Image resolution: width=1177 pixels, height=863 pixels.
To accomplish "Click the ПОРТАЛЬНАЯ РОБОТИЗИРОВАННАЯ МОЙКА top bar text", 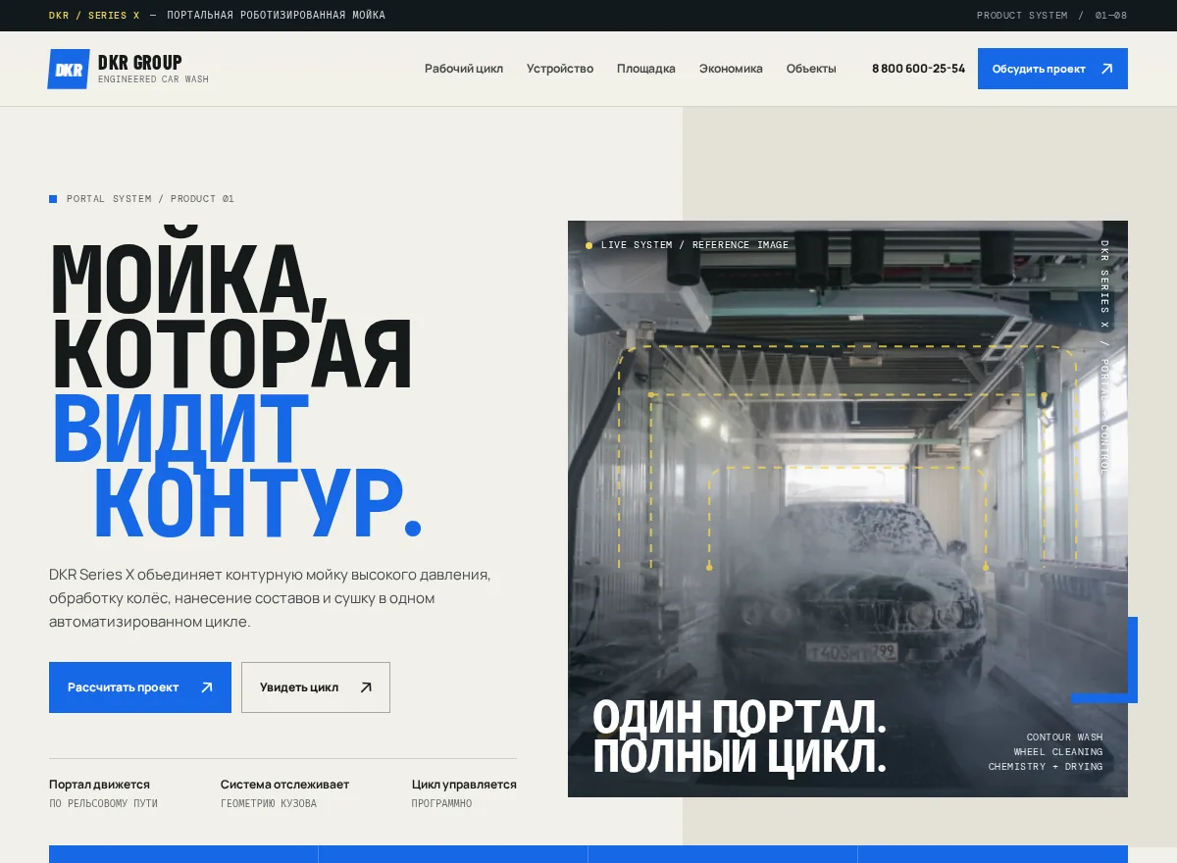I will (276, 16).
